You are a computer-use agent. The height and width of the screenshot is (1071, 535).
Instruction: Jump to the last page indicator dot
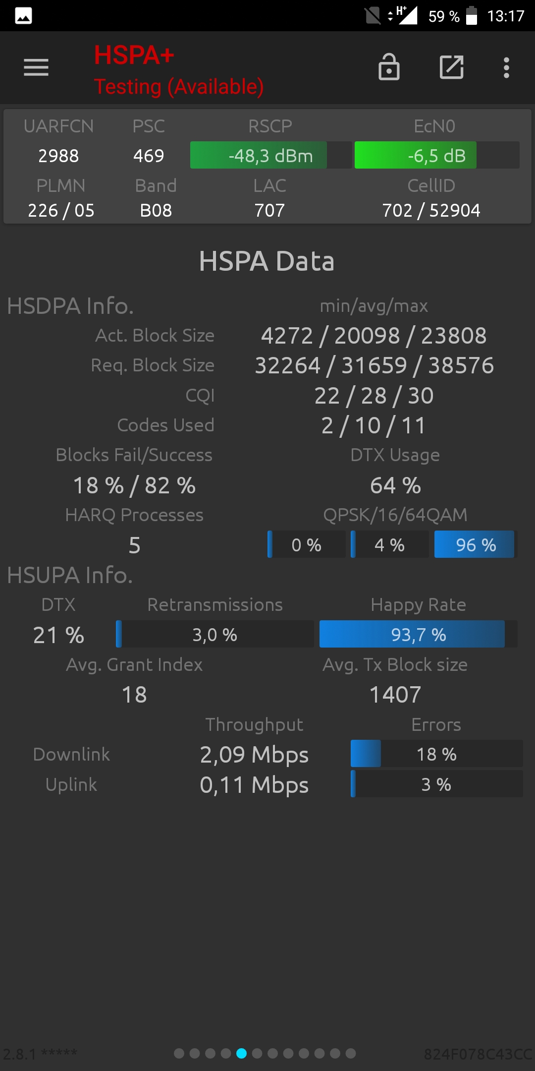(x=351, y=1053)
